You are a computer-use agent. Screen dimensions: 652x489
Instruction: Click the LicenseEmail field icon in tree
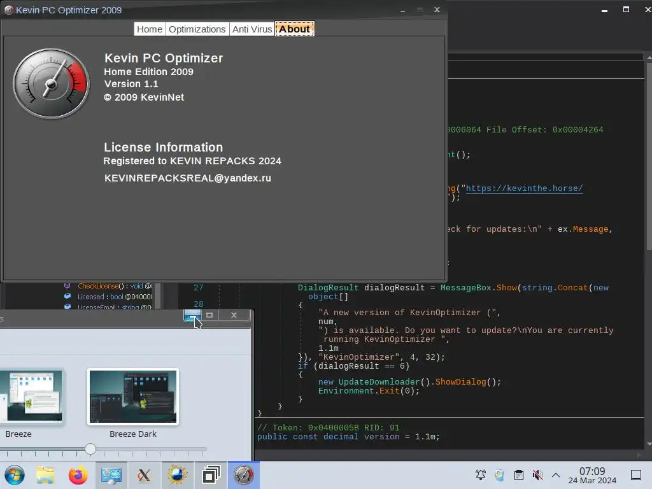click(x=67, y=306)
